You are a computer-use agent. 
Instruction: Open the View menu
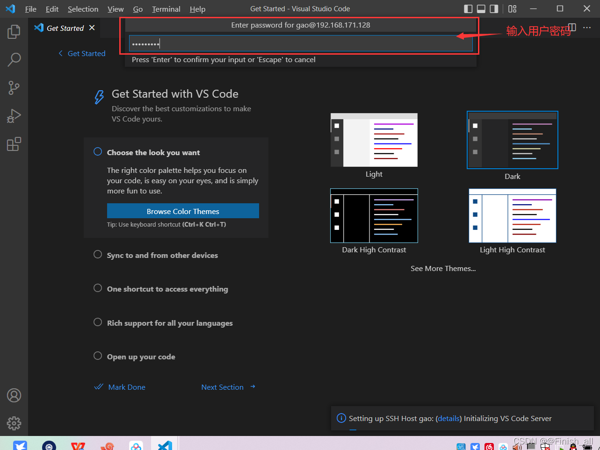(116, 9)
